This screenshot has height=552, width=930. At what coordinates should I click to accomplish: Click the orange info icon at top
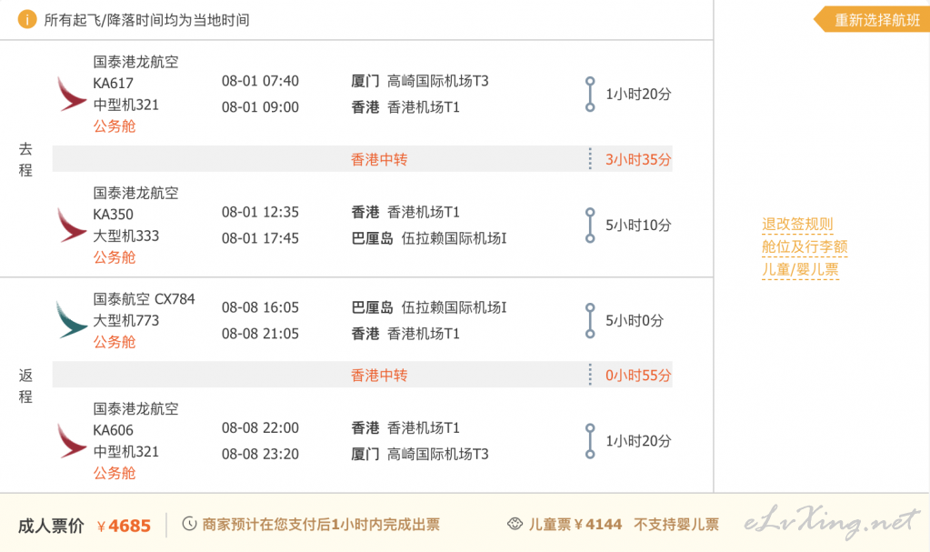(27, 19)
